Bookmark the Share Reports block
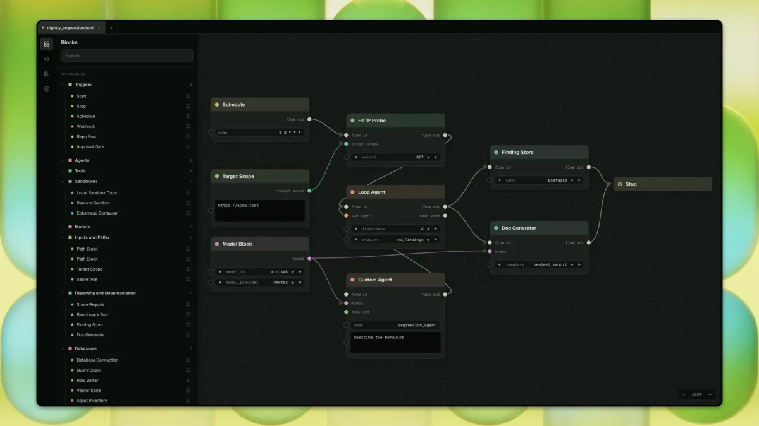The image size is (759, 426). pyautogui.click(x=188, y=304)
